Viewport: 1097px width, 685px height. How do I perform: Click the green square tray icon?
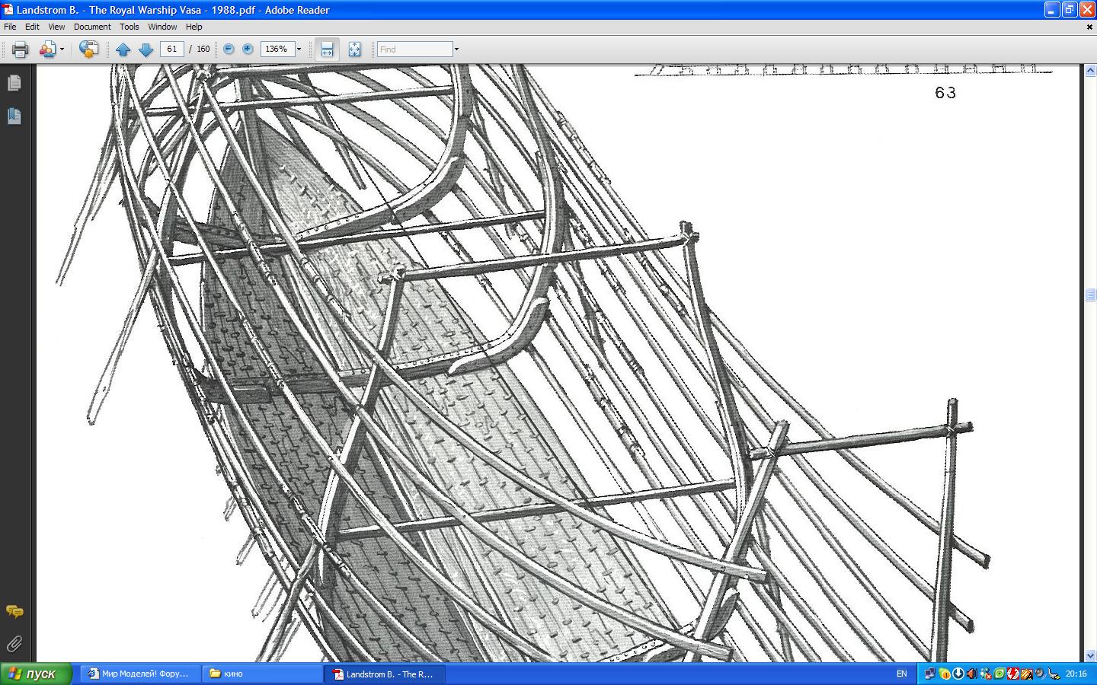(x=999, y=674)
